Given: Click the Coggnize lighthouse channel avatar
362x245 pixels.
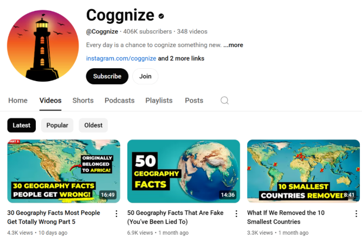Looking at the screenshot, I should pyautogui.click(x=43, y=45).
